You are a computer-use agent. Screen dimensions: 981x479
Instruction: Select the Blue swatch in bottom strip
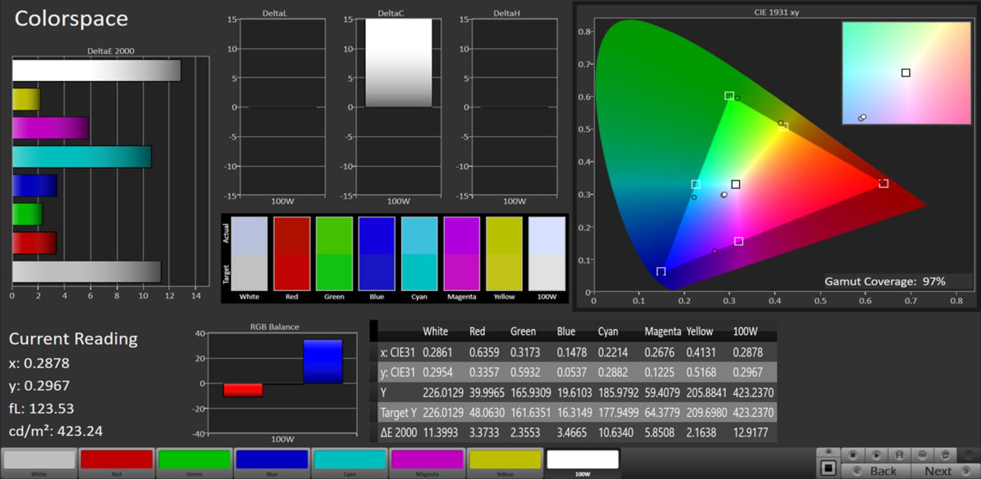pos(272,460)
